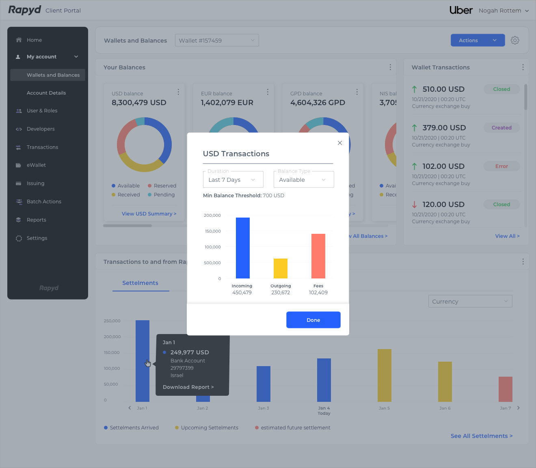
Task: Click the View USD Summary link
Action: (149, 214)
